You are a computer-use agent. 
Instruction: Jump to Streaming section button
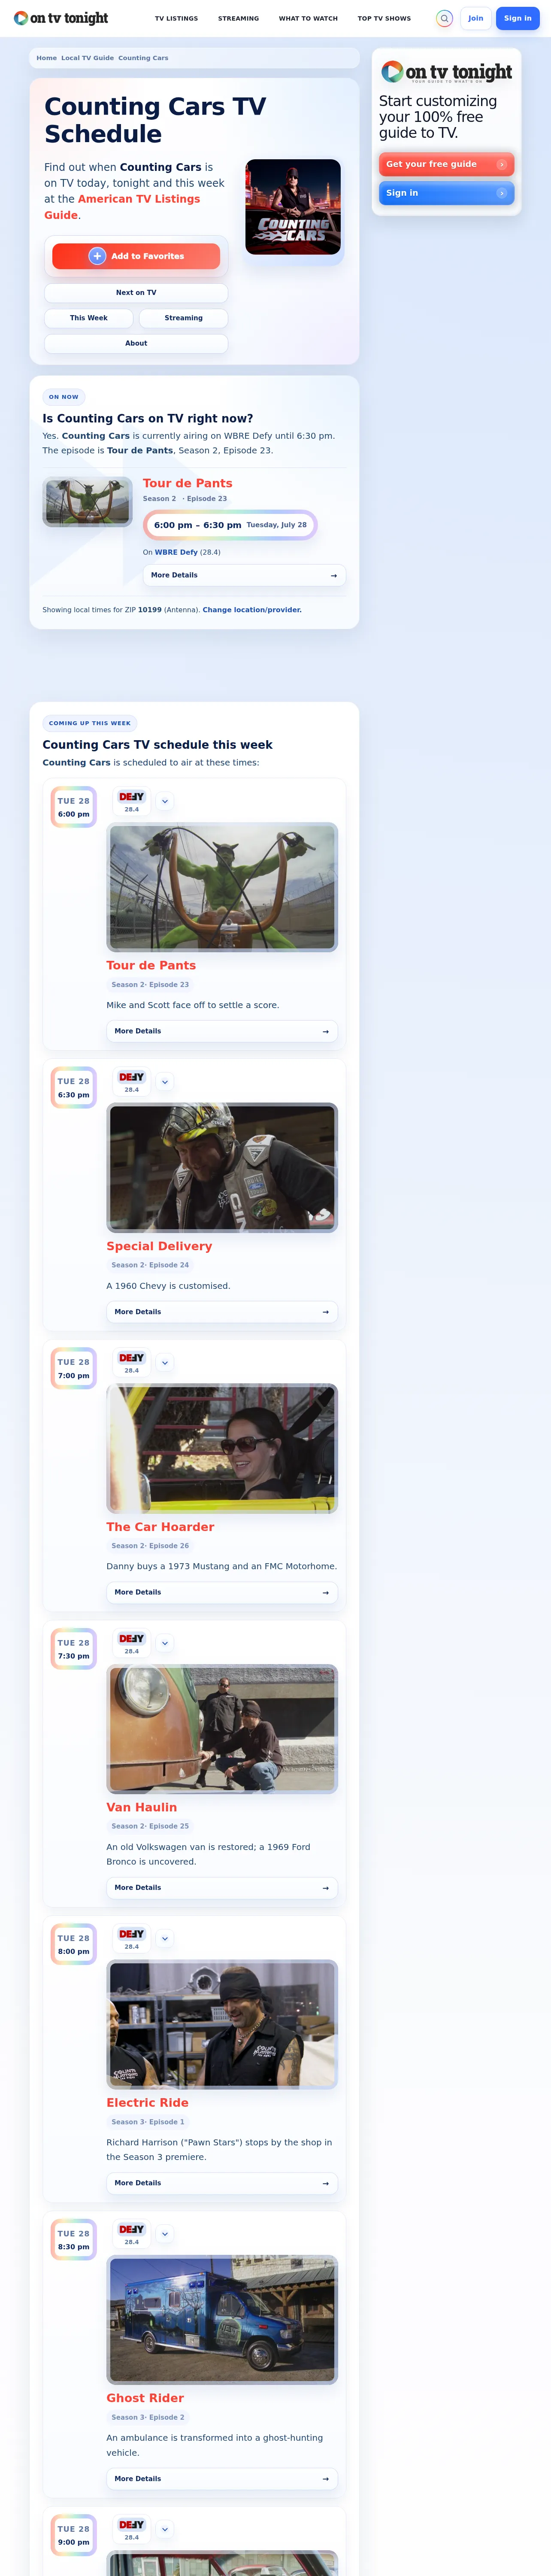(183, 318)
